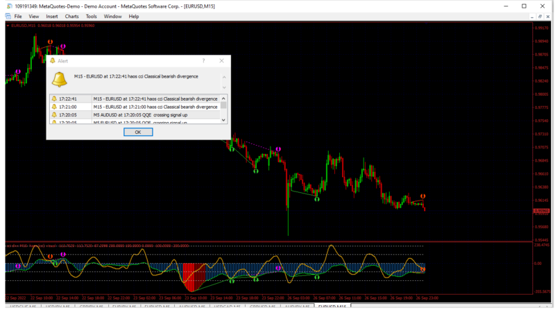This screenshot has width=555, height=315.
Task: Open the Tools menu
Action: pyautogui.click(x=91, y=16)
